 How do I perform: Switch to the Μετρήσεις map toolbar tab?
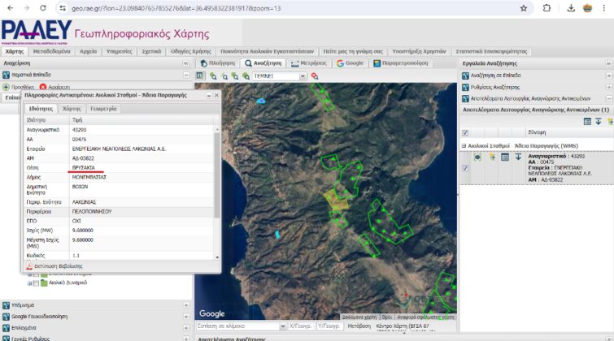click(309, 63)
